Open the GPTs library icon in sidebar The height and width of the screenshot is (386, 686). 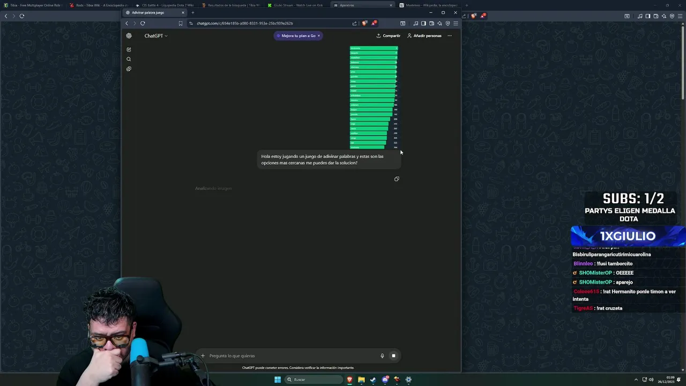coord(129,69)
